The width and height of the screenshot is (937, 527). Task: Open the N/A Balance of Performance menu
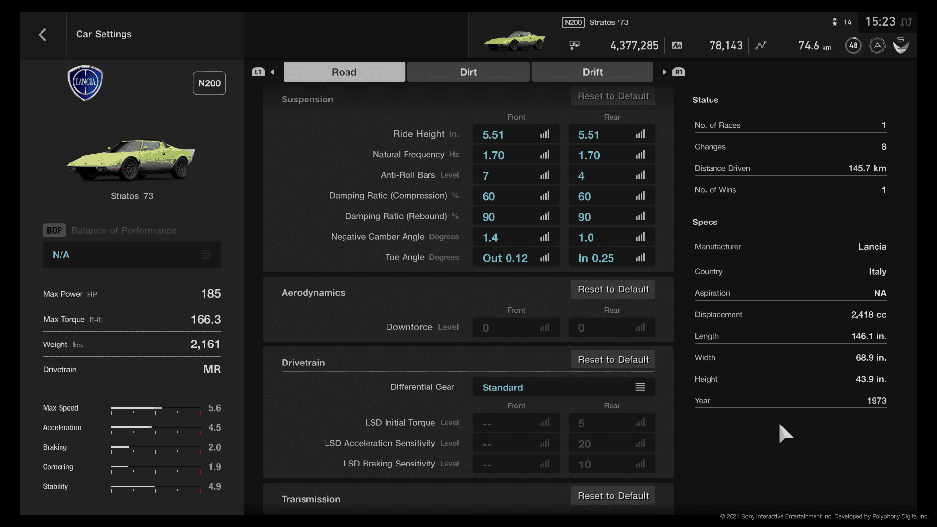click(132, 255)
